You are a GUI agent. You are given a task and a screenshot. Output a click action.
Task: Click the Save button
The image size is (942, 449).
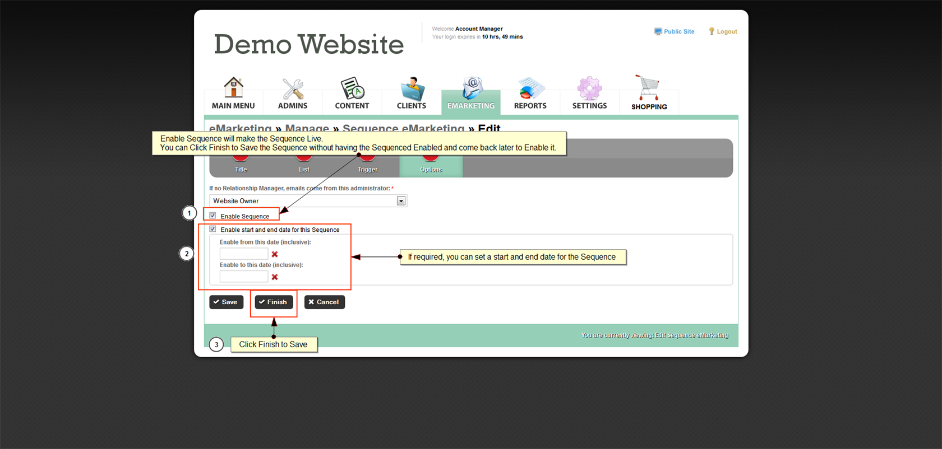(x=226, y=302)
